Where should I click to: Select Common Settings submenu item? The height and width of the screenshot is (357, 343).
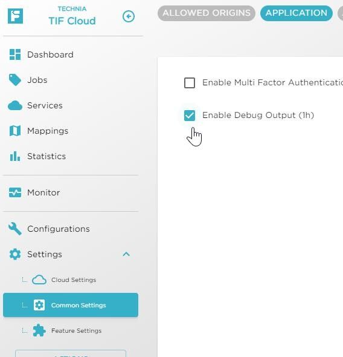[x=71, y=305]
